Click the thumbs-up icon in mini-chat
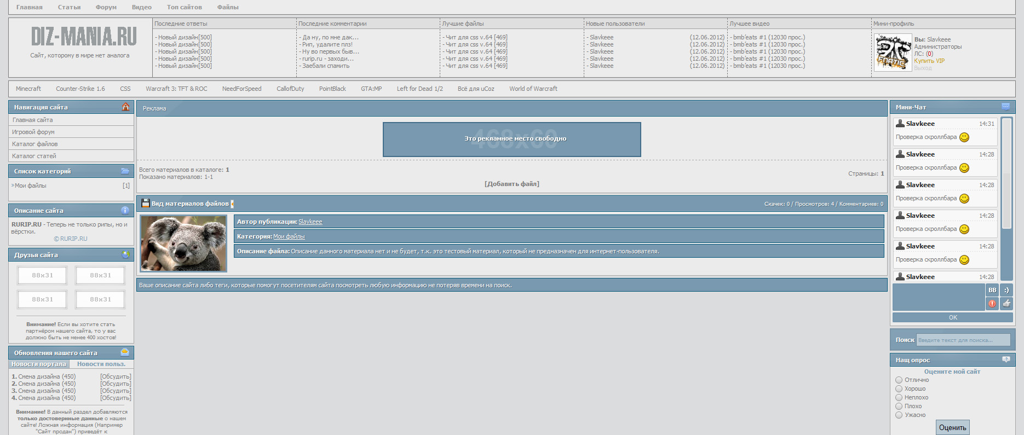1024x435 pixels. coord(1006,304)
